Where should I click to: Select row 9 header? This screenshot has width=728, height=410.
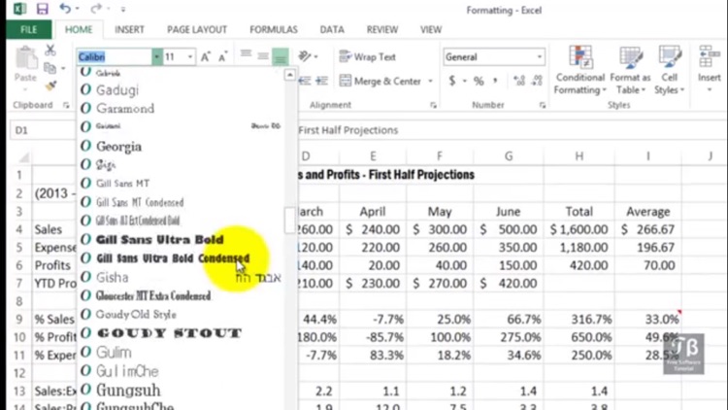19,319
